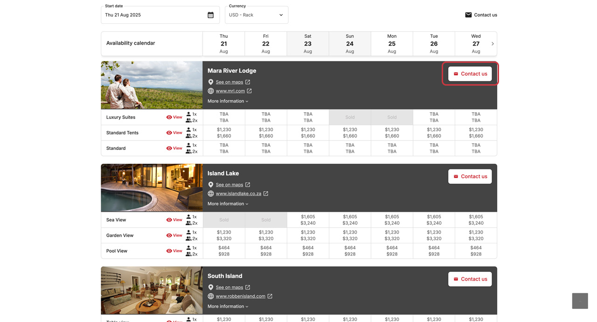Open the start date calendar picker icon
This screenshot has height=322, width=597.
tap(210, 15)
